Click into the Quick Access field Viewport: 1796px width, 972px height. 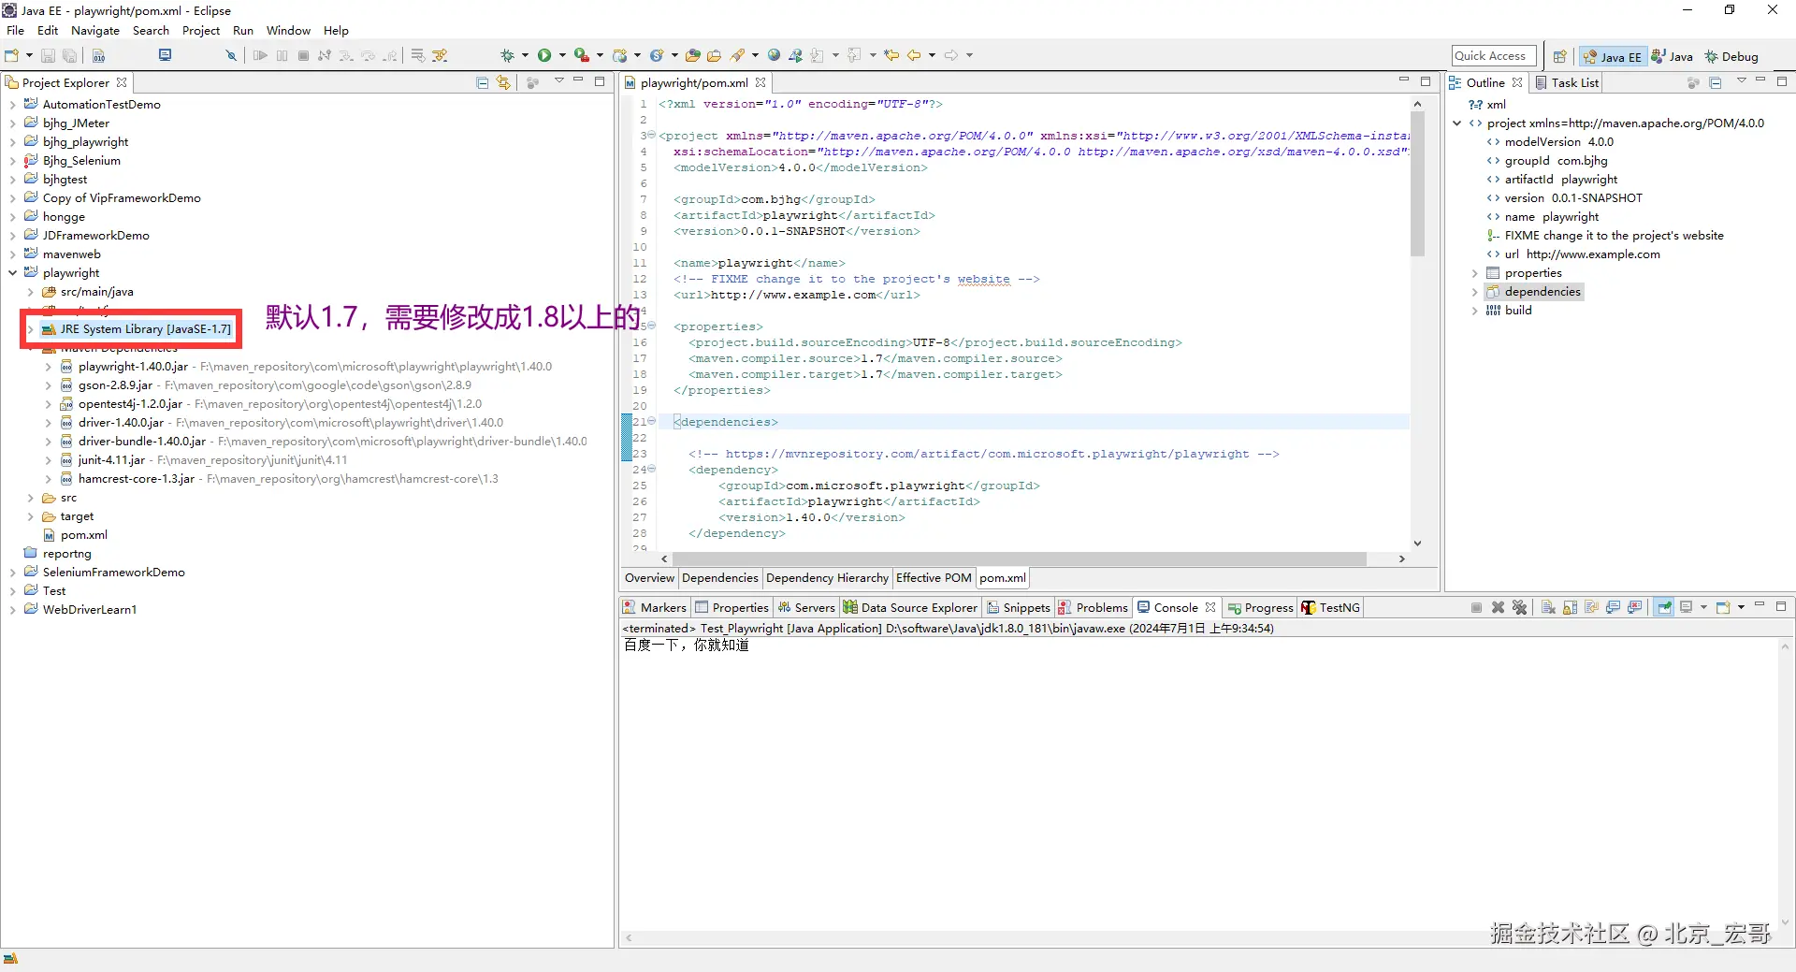pyautogui.click(x=1494, y=56)
